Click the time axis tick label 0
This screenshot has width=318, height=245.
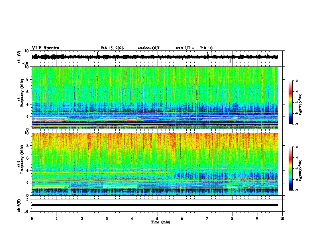pyautogui.click(x=32, y=219)
